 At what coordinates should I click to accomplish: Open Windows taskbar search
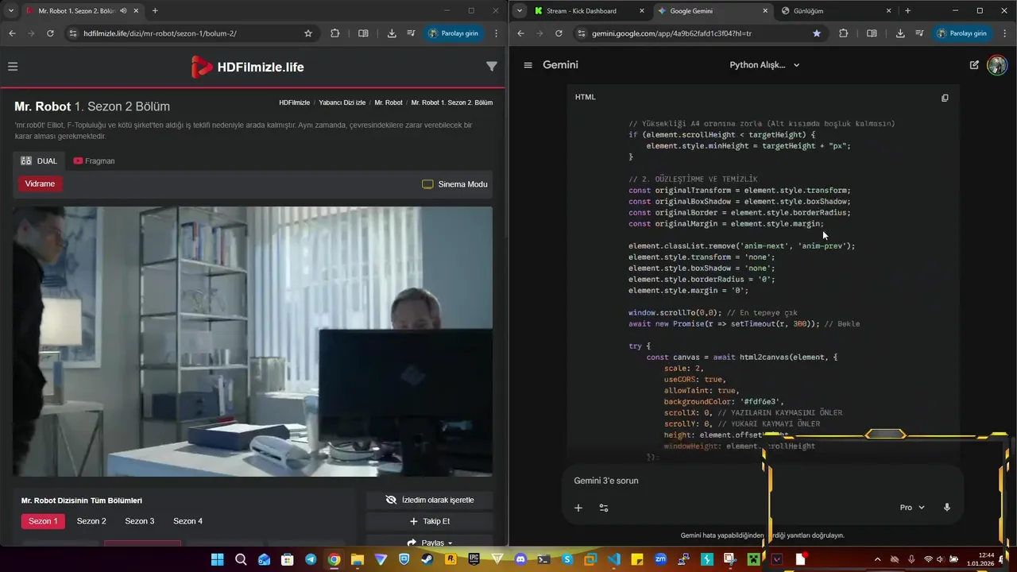(x=241, y=559)
